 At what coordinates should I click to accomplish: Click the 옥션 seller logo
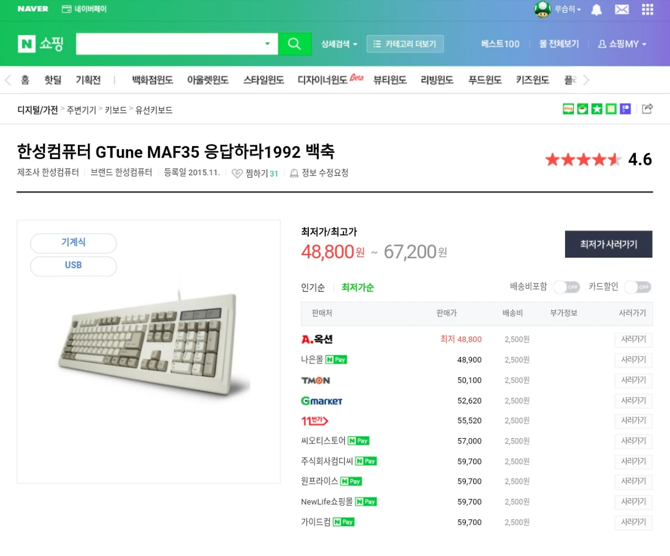[317, 339]
